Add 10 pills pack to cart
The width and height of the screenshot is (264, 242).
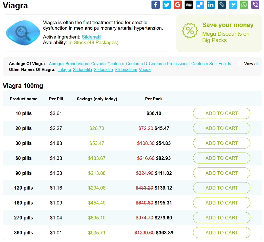pyautogui.click(x=222, y=113)
